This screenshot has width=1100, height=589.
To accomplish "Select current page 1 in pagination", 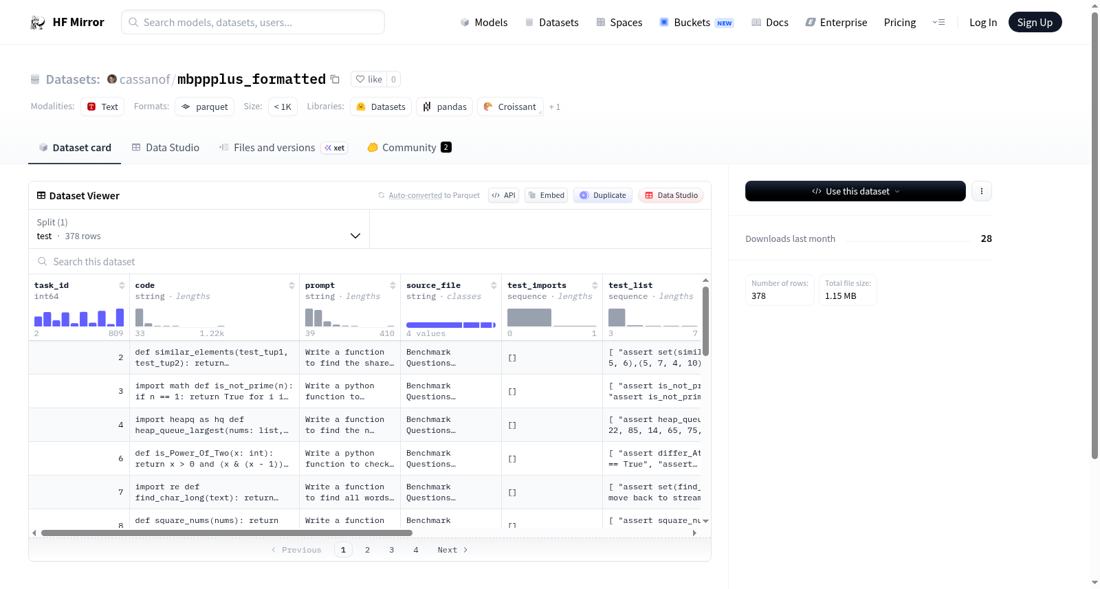I will [343, 550].
